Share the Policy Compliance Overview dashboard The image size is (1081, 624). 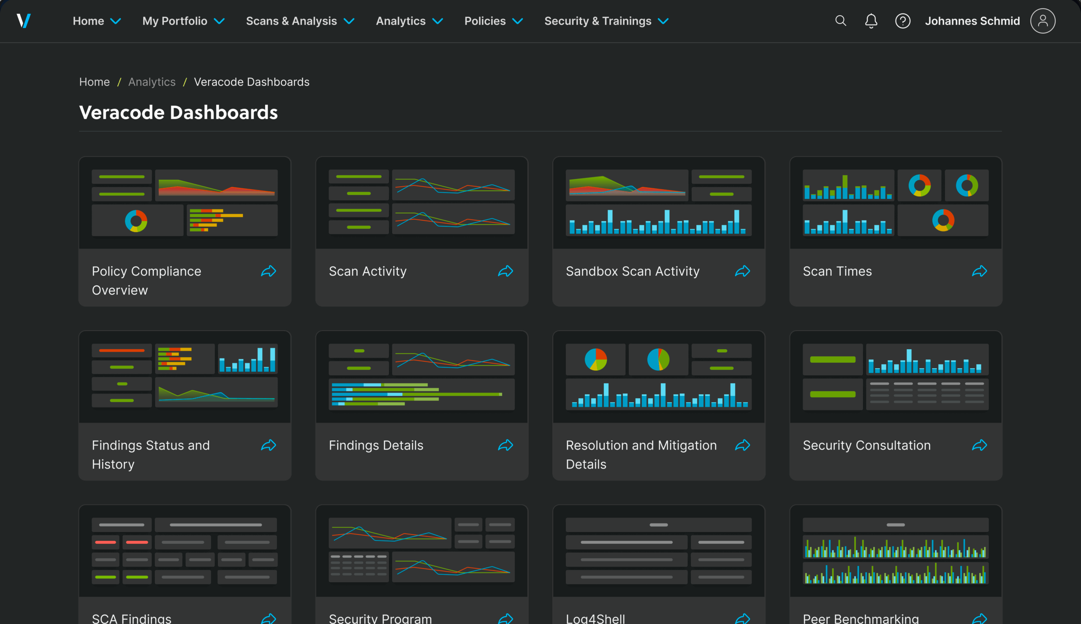pyautogui.click(x=268, y=271)
